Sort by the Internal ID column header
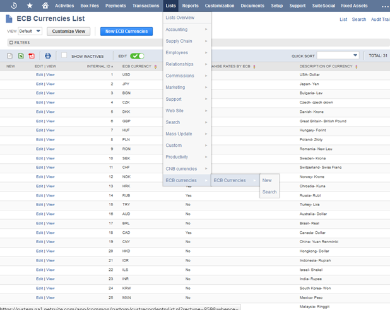Screen dimensions: 390x310 [x=100, y=66]
